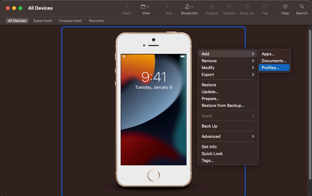Choose Quick Look from the context menu
Screen dimensions: 312x196
coord(228,153)
